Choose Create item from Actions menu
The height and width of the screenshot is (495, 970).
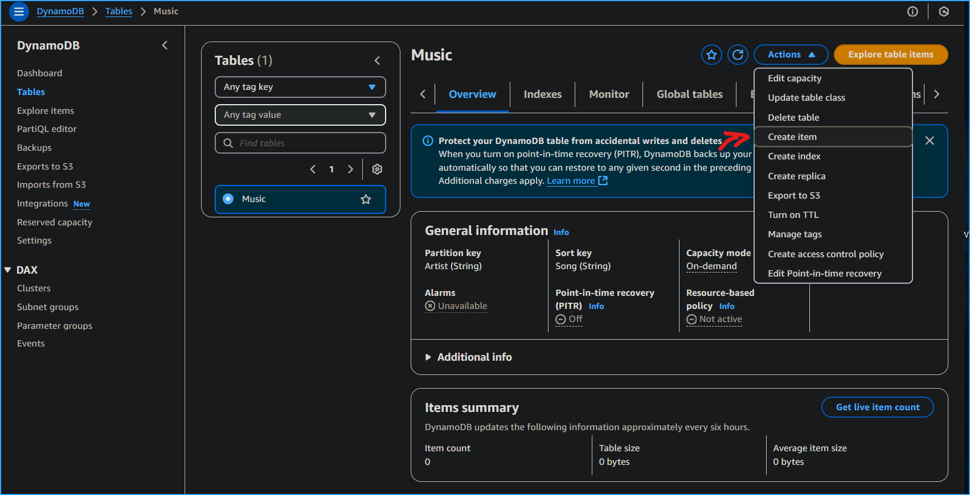792,137
